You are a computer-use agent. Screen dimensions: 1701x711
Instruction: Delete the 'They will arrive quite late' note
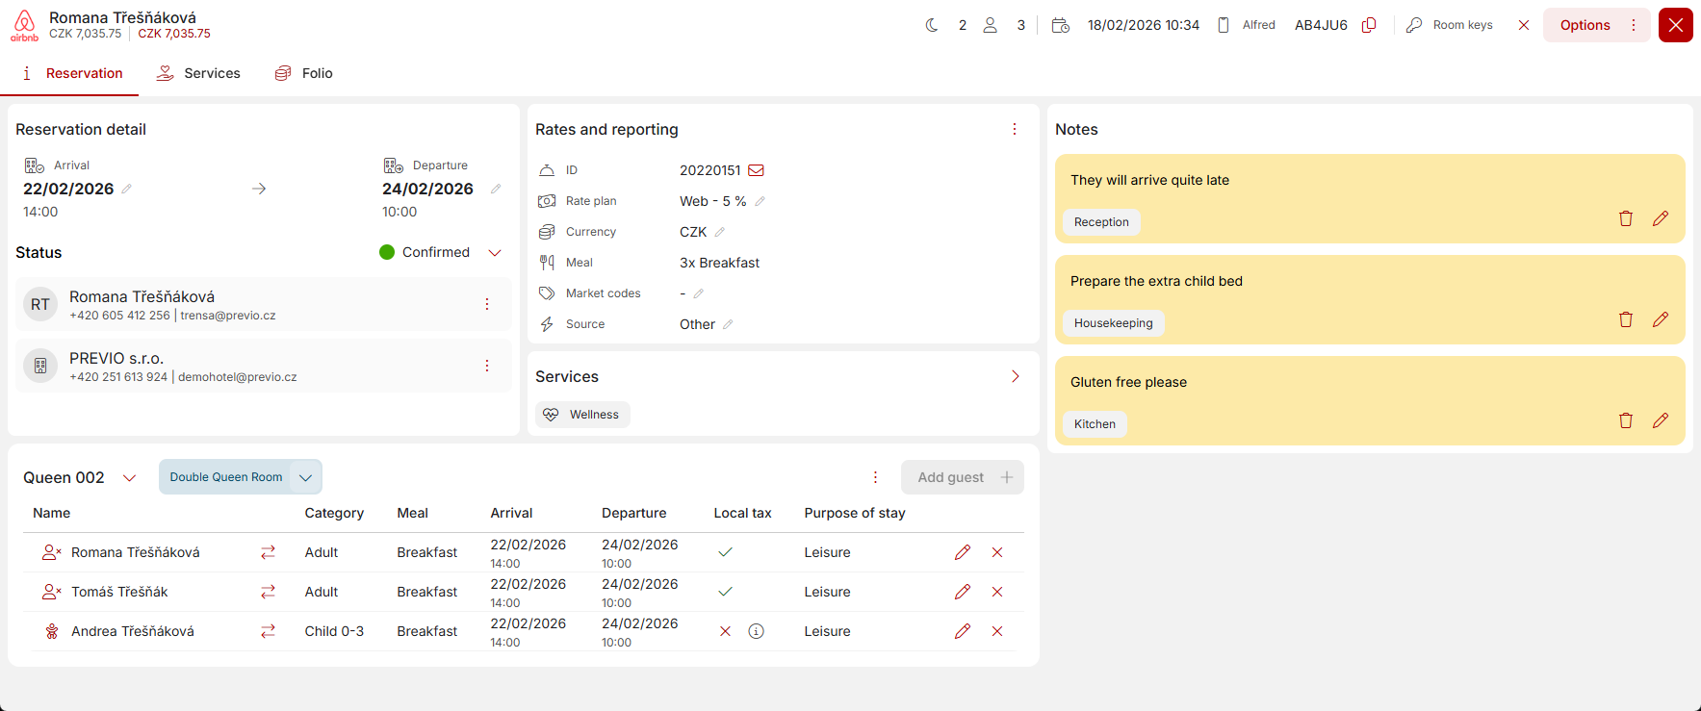pyautogui.click(x=1625, y=218)
